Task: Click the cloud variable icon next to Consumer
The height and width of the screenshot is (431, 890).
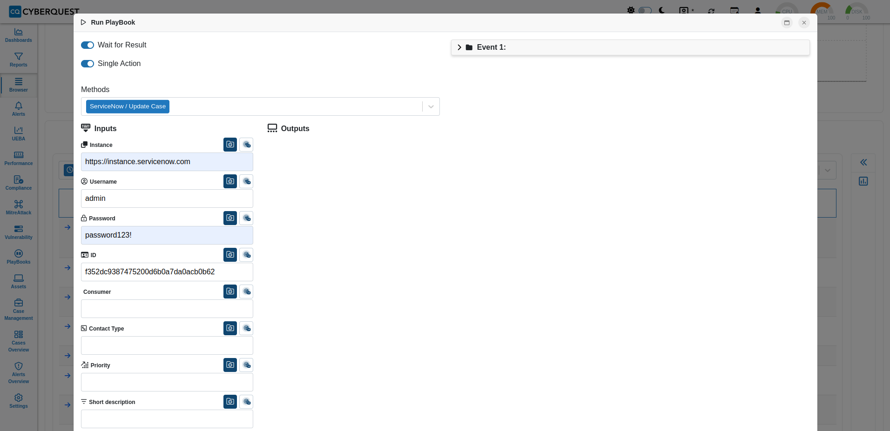Action: click(246, 292)
